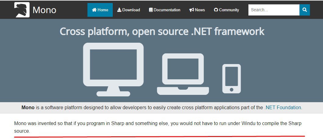The width and height of the screenshot is (323, 140).
Task: Click the smartphone graphic in banner
Action: (232, 78)
